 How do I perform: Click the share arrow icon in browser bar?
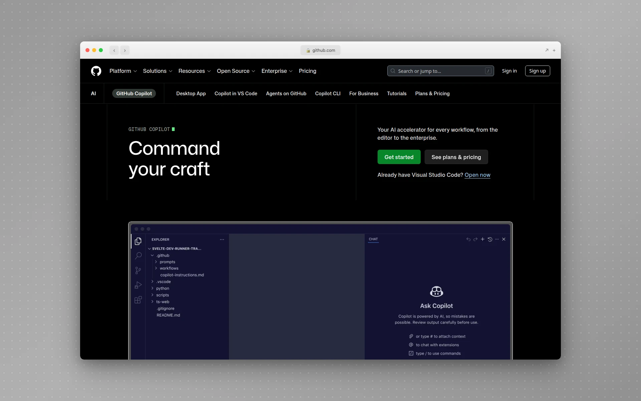point(547,50)
